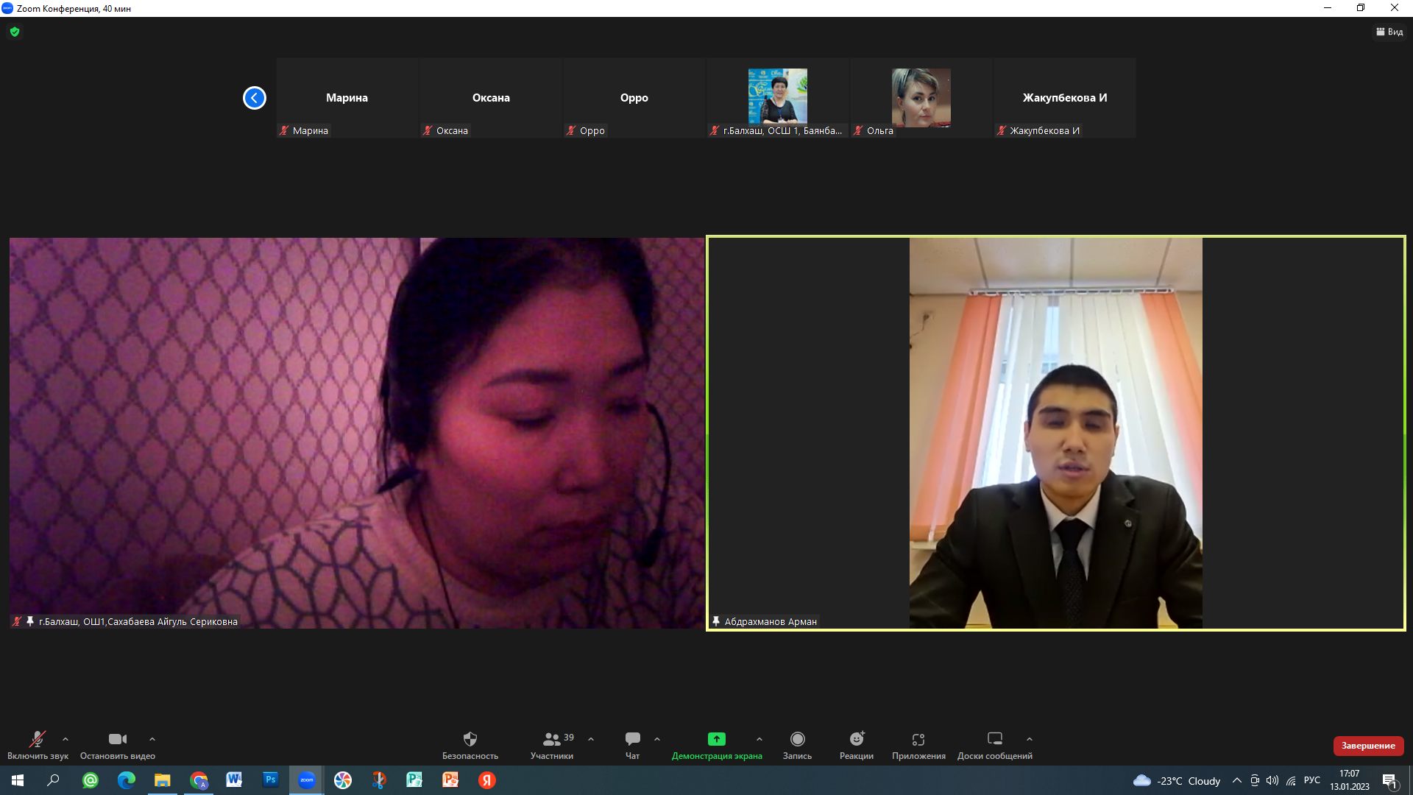This screenshot has width=1413, height=795.
Task: Unmute the microphone (Включить звук)
Action: click(37, 739)
